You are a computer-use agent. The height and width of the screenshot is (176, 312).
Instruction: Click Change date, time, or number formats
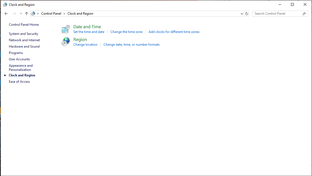(131, 44)
